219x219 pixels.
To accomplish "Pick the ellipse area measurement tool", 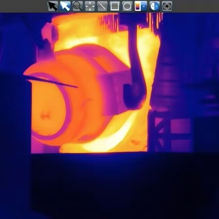I will tap(127, 6).
